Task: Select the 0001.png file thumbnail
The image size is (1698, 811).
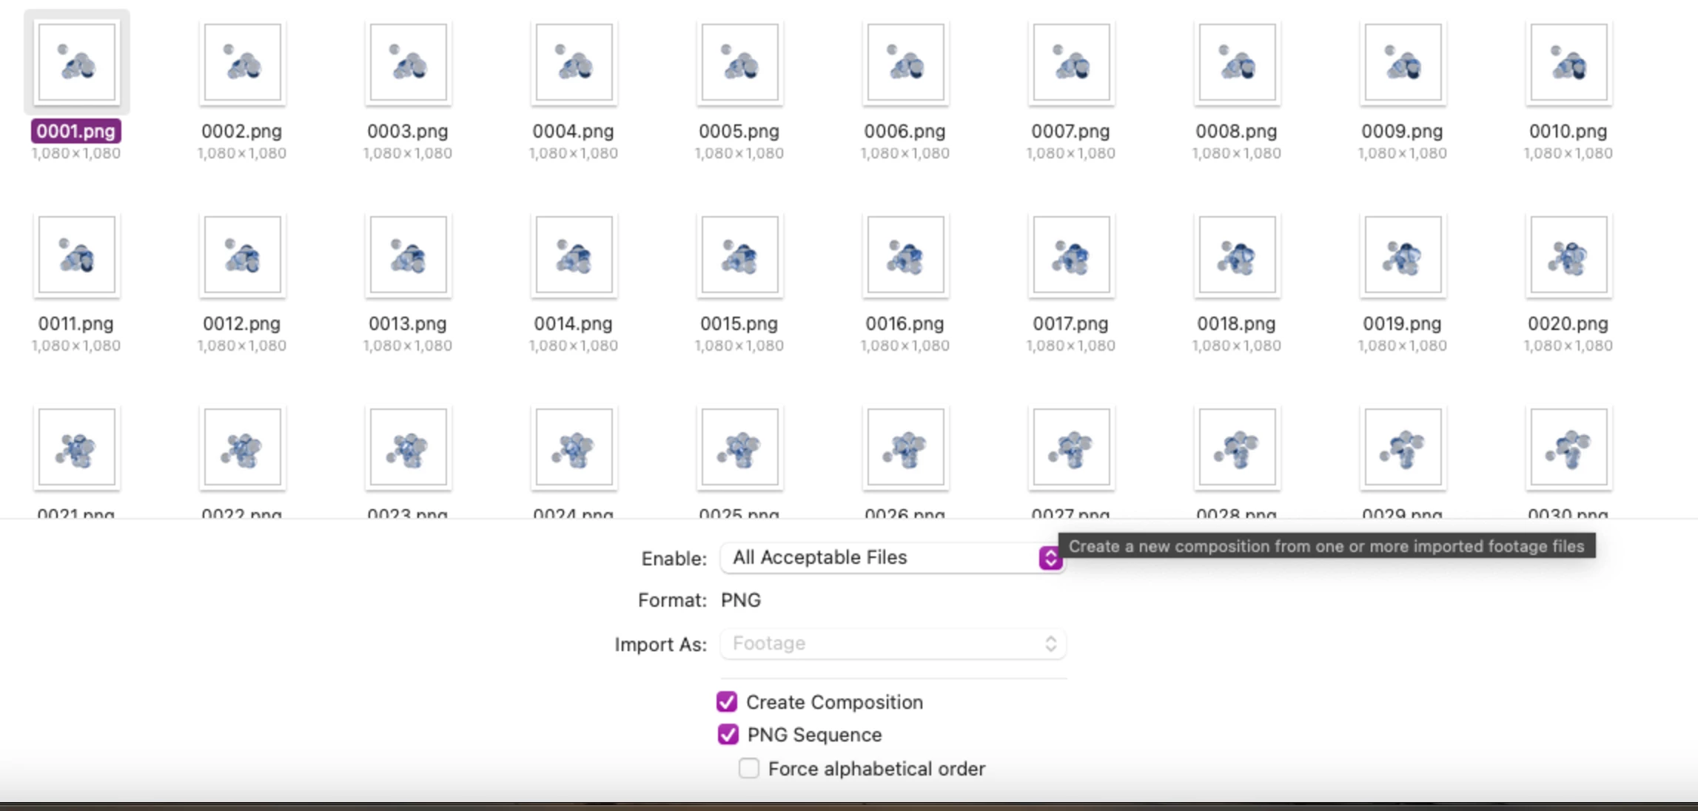Action: tap(76, 63)
